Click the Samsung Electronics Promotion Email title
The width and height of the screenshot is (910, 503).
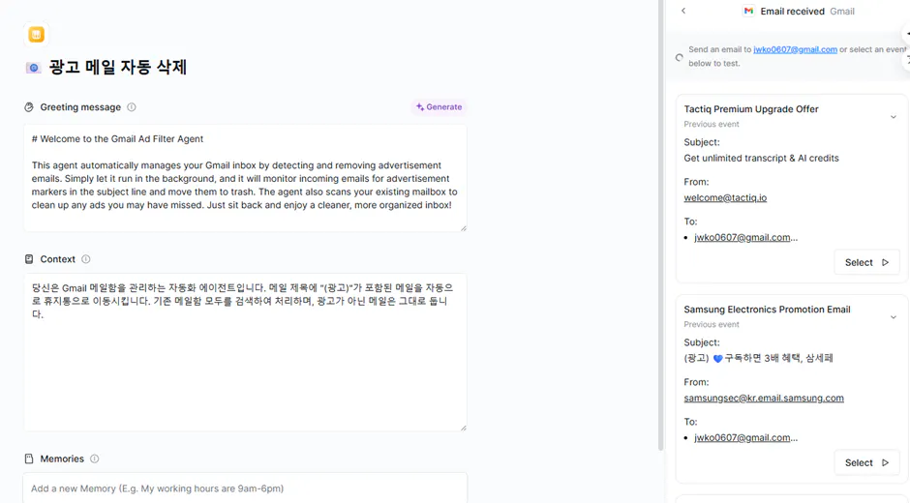767,310
